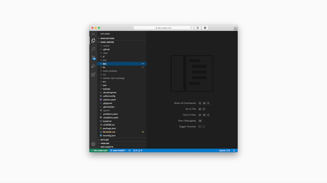This screenshot has width=327, height=183.
Task: Click the Find in Files hint
Action: pos(189,115)
